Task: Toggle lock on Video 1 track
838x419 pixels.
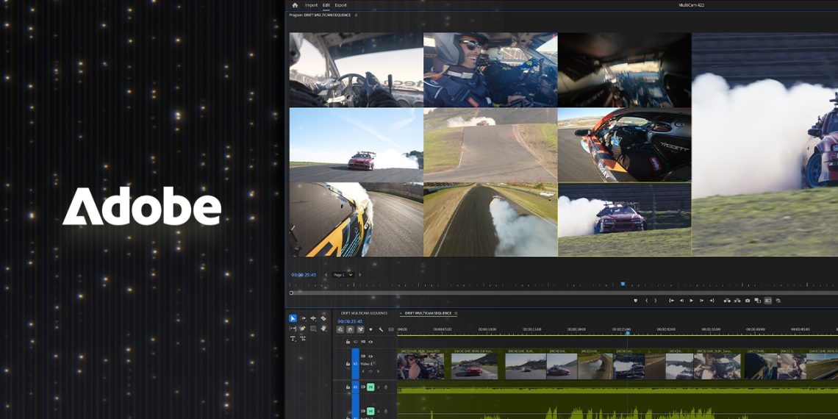Action: point(348,364)
